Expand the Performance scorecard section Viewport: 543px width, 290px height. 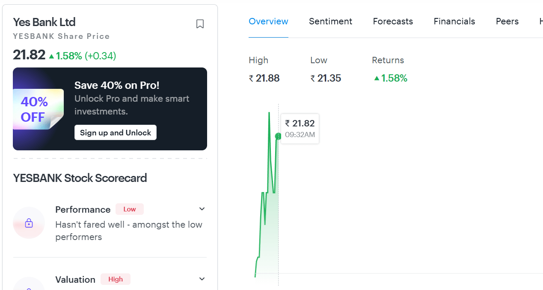coord(202,209)
